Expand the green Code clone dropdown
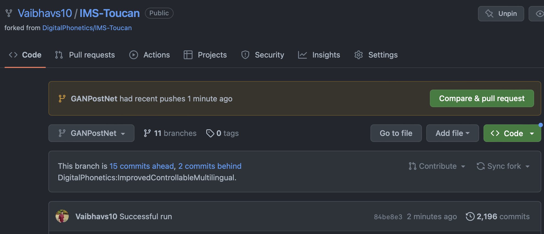This screenshot has width=544, height=234. click(x=512, y=133)
